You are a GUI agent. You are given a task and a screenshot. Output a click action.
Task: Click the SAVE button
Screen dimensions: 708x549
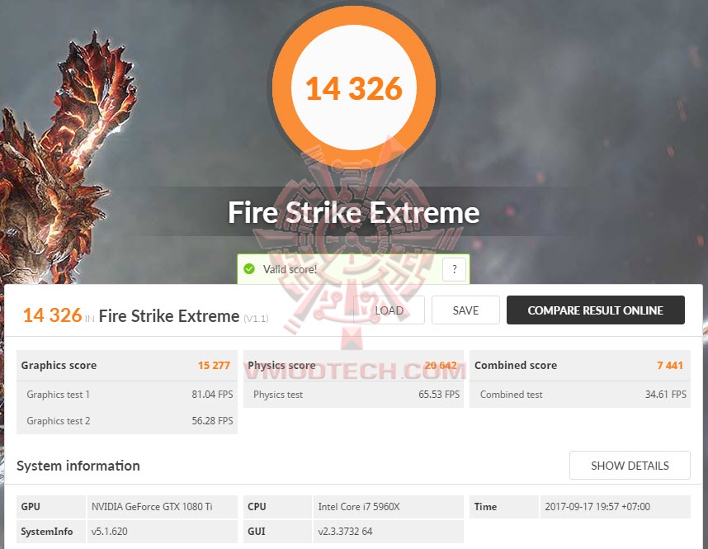tap(465, 310)
